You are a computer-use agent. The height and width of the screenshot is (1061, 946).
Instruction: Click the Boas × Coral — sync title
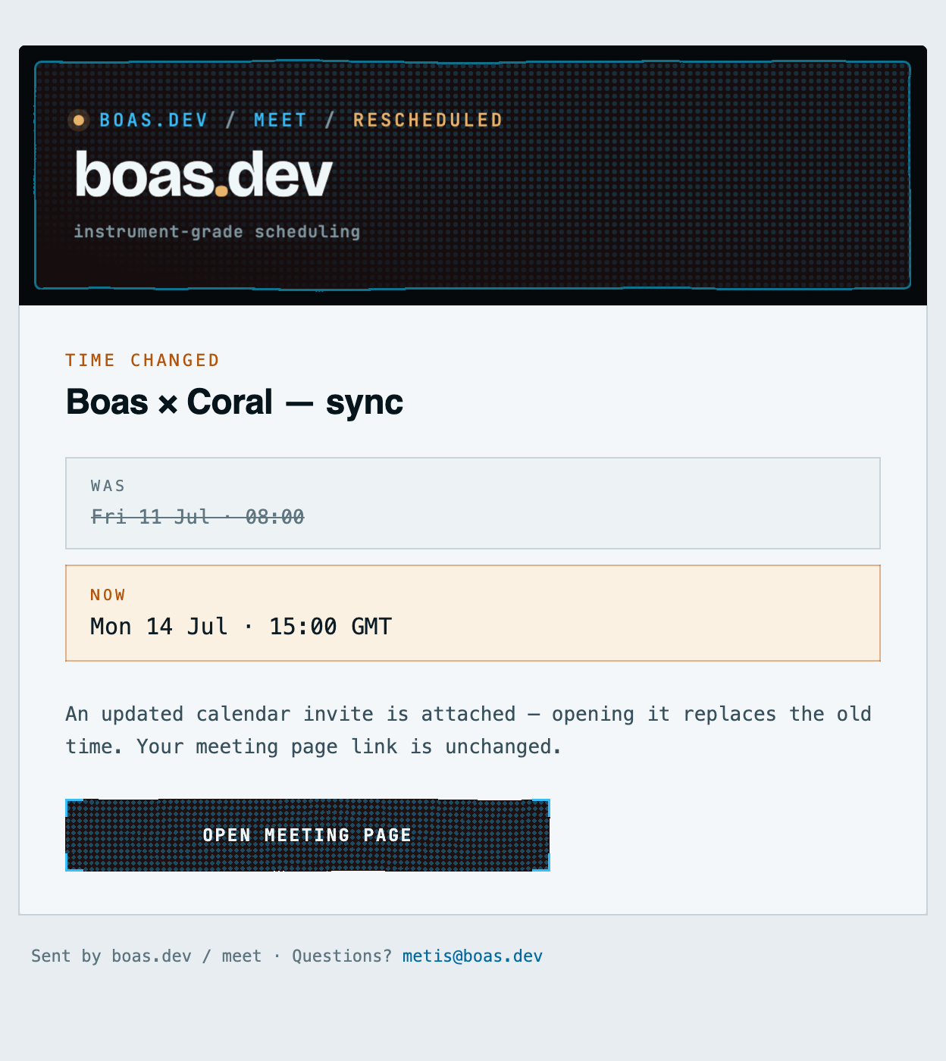point(234,402)
